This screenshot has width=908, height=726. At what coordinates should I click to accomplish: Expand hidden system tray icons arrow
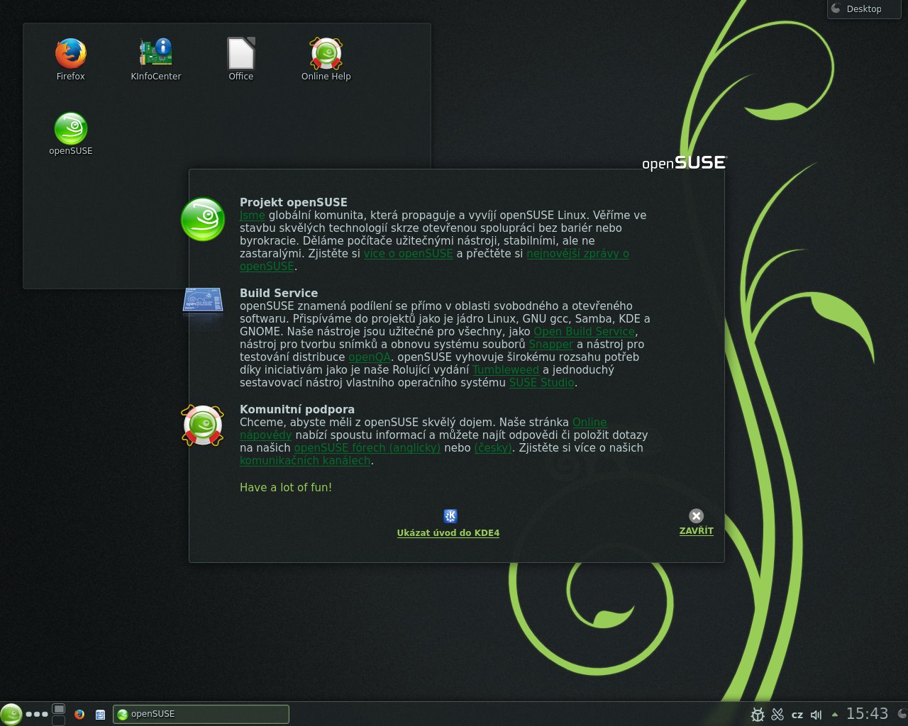click(835, 715)
